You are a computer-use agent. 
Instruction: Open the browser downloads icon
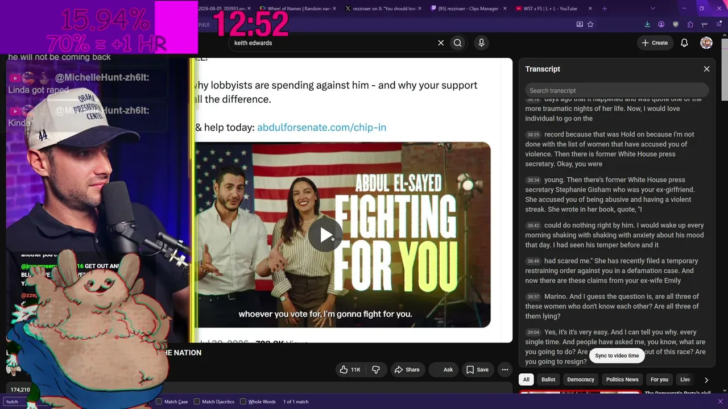(647, 24)
